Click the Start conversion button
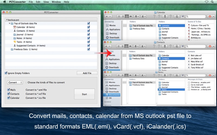The width and height of the screenshot is (217, 135). [84, 94]
